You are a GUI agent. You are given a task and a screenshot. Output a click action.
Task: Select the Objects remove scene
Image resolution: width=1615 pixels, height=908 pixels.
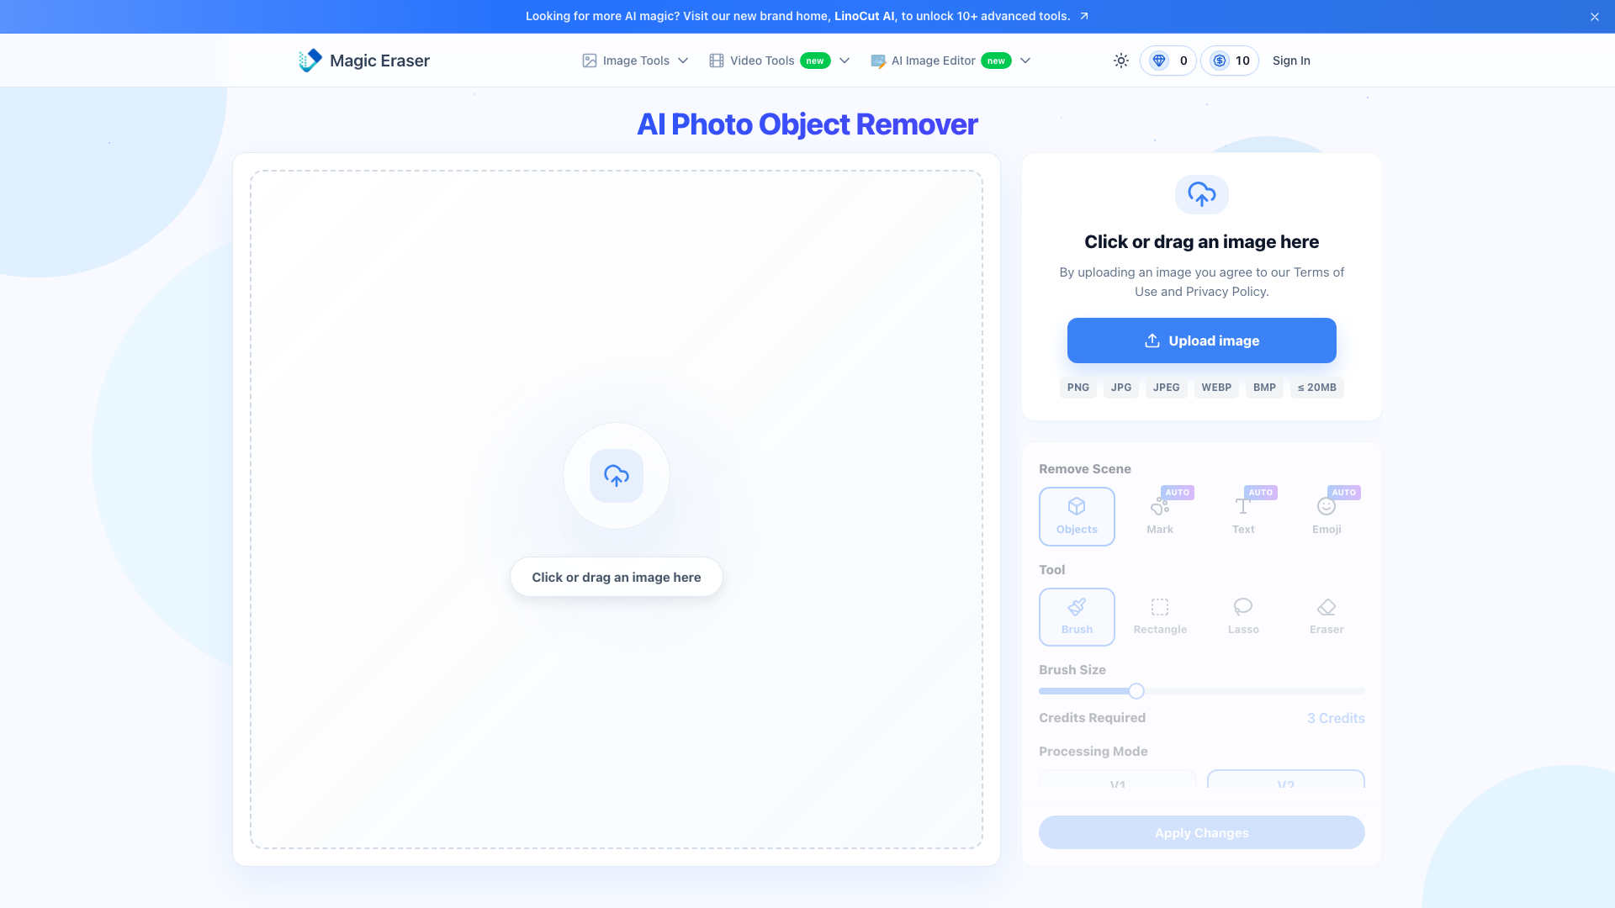1077,516
